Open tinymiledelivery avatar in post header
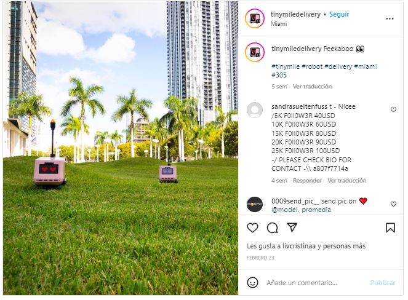408x300 pixels. [255, 18]
